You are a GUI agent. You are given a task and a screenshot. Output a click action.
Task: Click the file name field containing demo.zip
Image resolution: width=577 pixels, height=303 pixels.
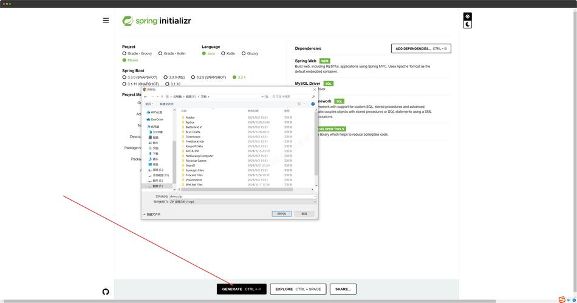[x=242, y=196]
